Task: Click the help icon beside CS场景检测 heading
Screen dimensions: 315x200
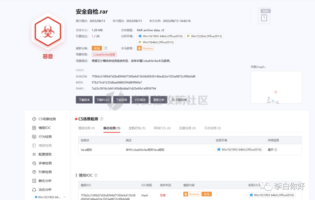Action: (x=101, y=119)
